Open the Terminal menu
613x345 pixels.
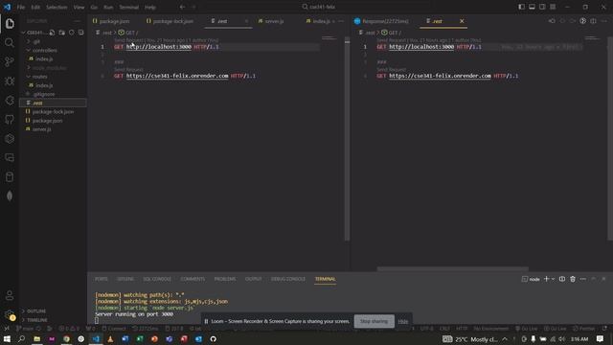(x=129, y=7)
